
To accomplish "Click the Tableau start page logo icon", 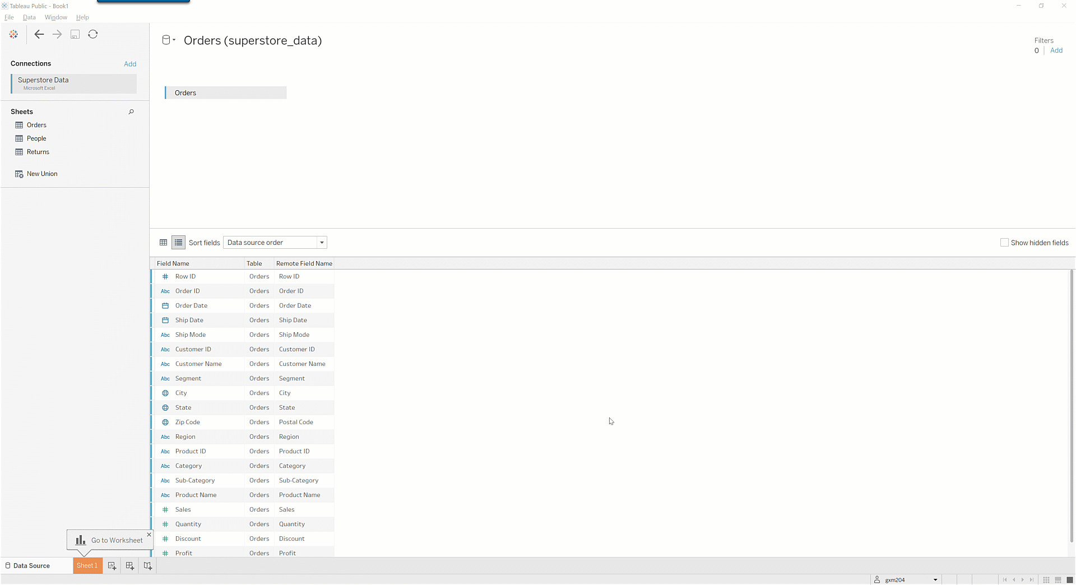I will pos(13,35).
